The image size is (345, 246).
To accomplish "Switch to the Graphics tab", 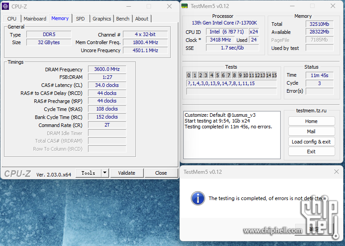I will (101, 19).
